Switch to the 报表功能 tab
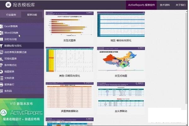This screenshot has height=126, width=189. click(x=32, y=15)
